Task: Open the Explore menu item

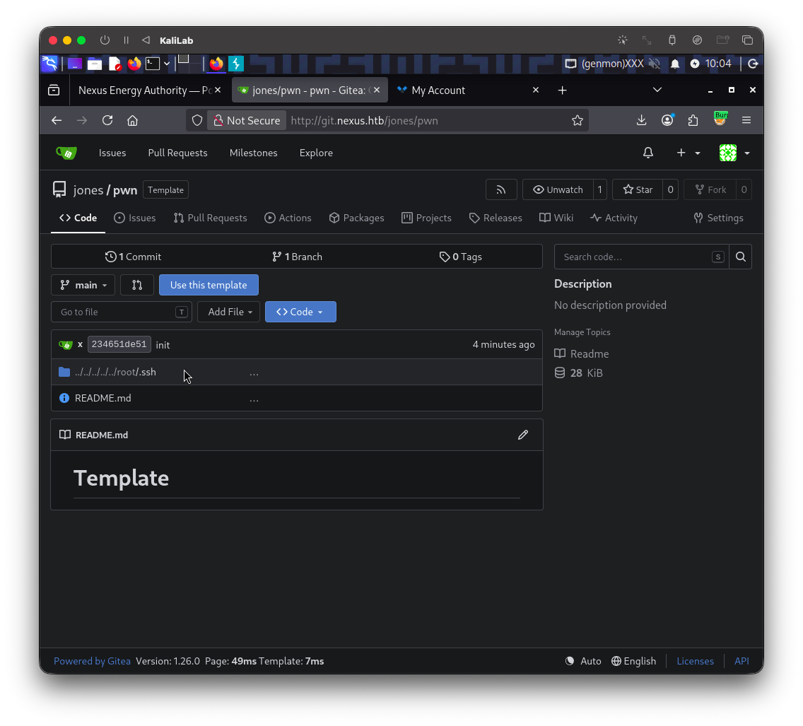Action: point(316,153)
